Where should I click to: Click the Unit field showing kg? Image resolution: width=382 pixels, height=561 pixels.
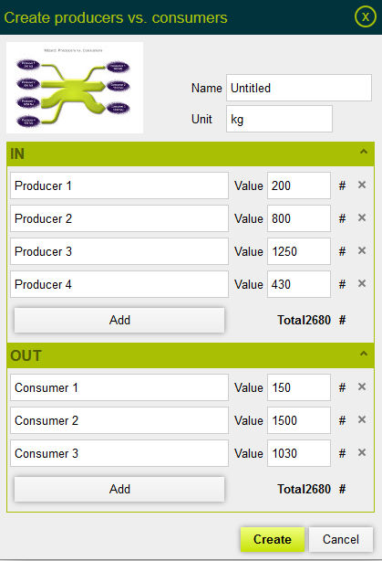pos(279,119)
